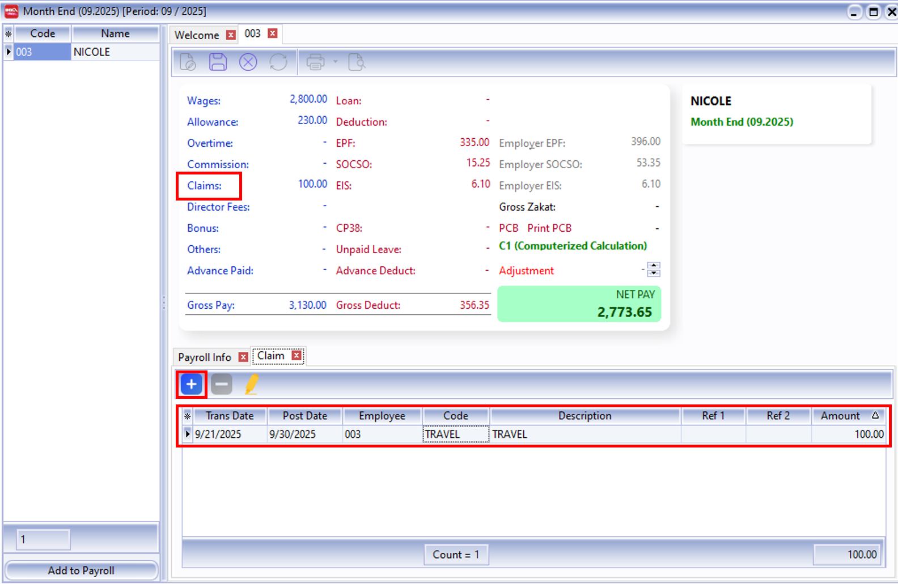Add a new claim with plus button

[x=192, y=384]
